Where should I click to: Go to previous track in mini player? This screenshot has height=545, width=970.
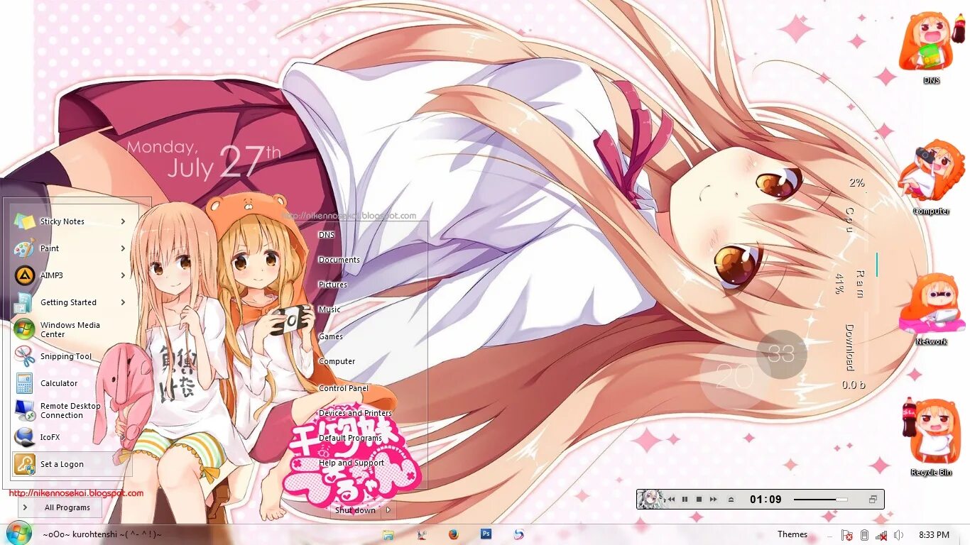coord(670,500)
